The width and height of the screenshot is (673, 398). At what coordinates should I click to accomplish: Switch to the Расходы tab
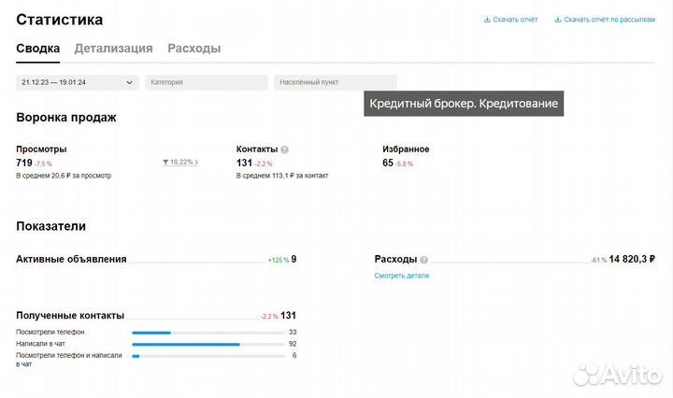pos(194,49)
